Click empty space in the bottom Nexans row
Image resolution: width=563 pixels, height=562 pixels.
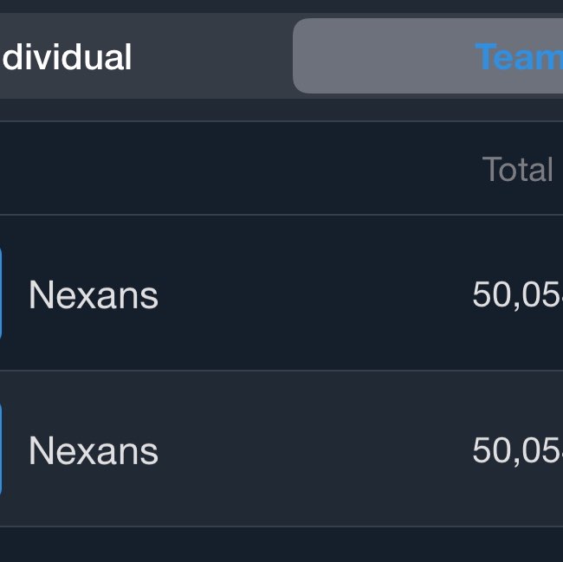pos(312,451)
